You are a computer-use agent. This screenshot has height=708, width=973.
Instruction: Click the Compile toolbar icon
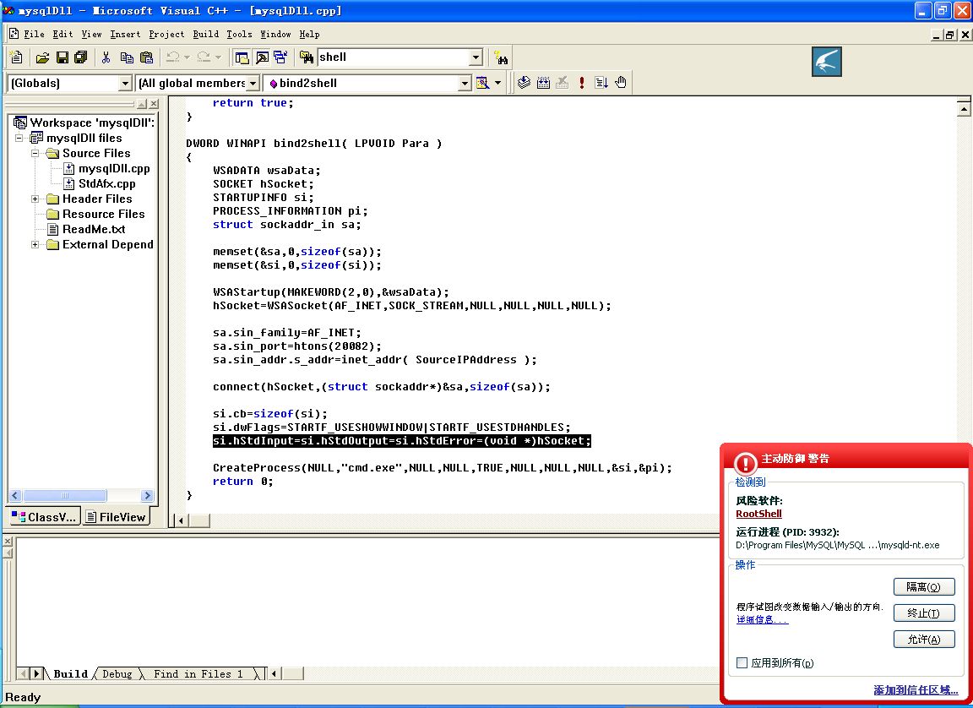tap(524, 83)
